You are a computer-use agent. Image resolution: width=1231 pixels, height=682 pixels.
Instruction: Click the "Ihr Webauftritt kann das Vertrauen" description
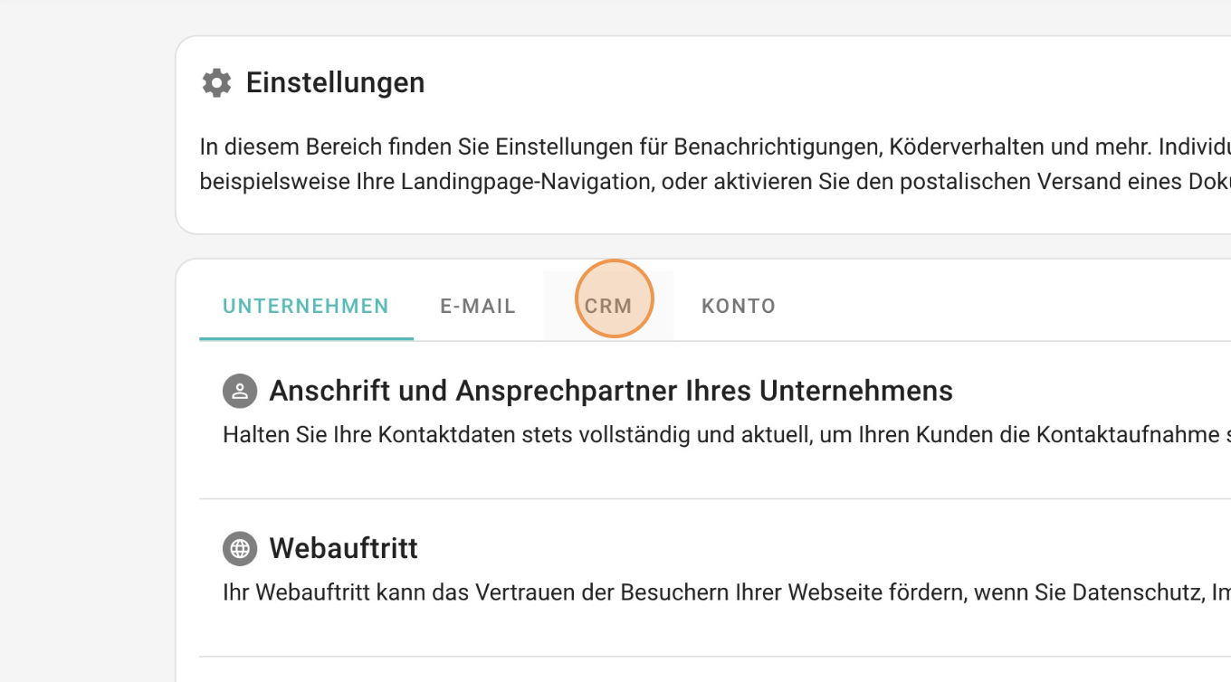[634, 592]
